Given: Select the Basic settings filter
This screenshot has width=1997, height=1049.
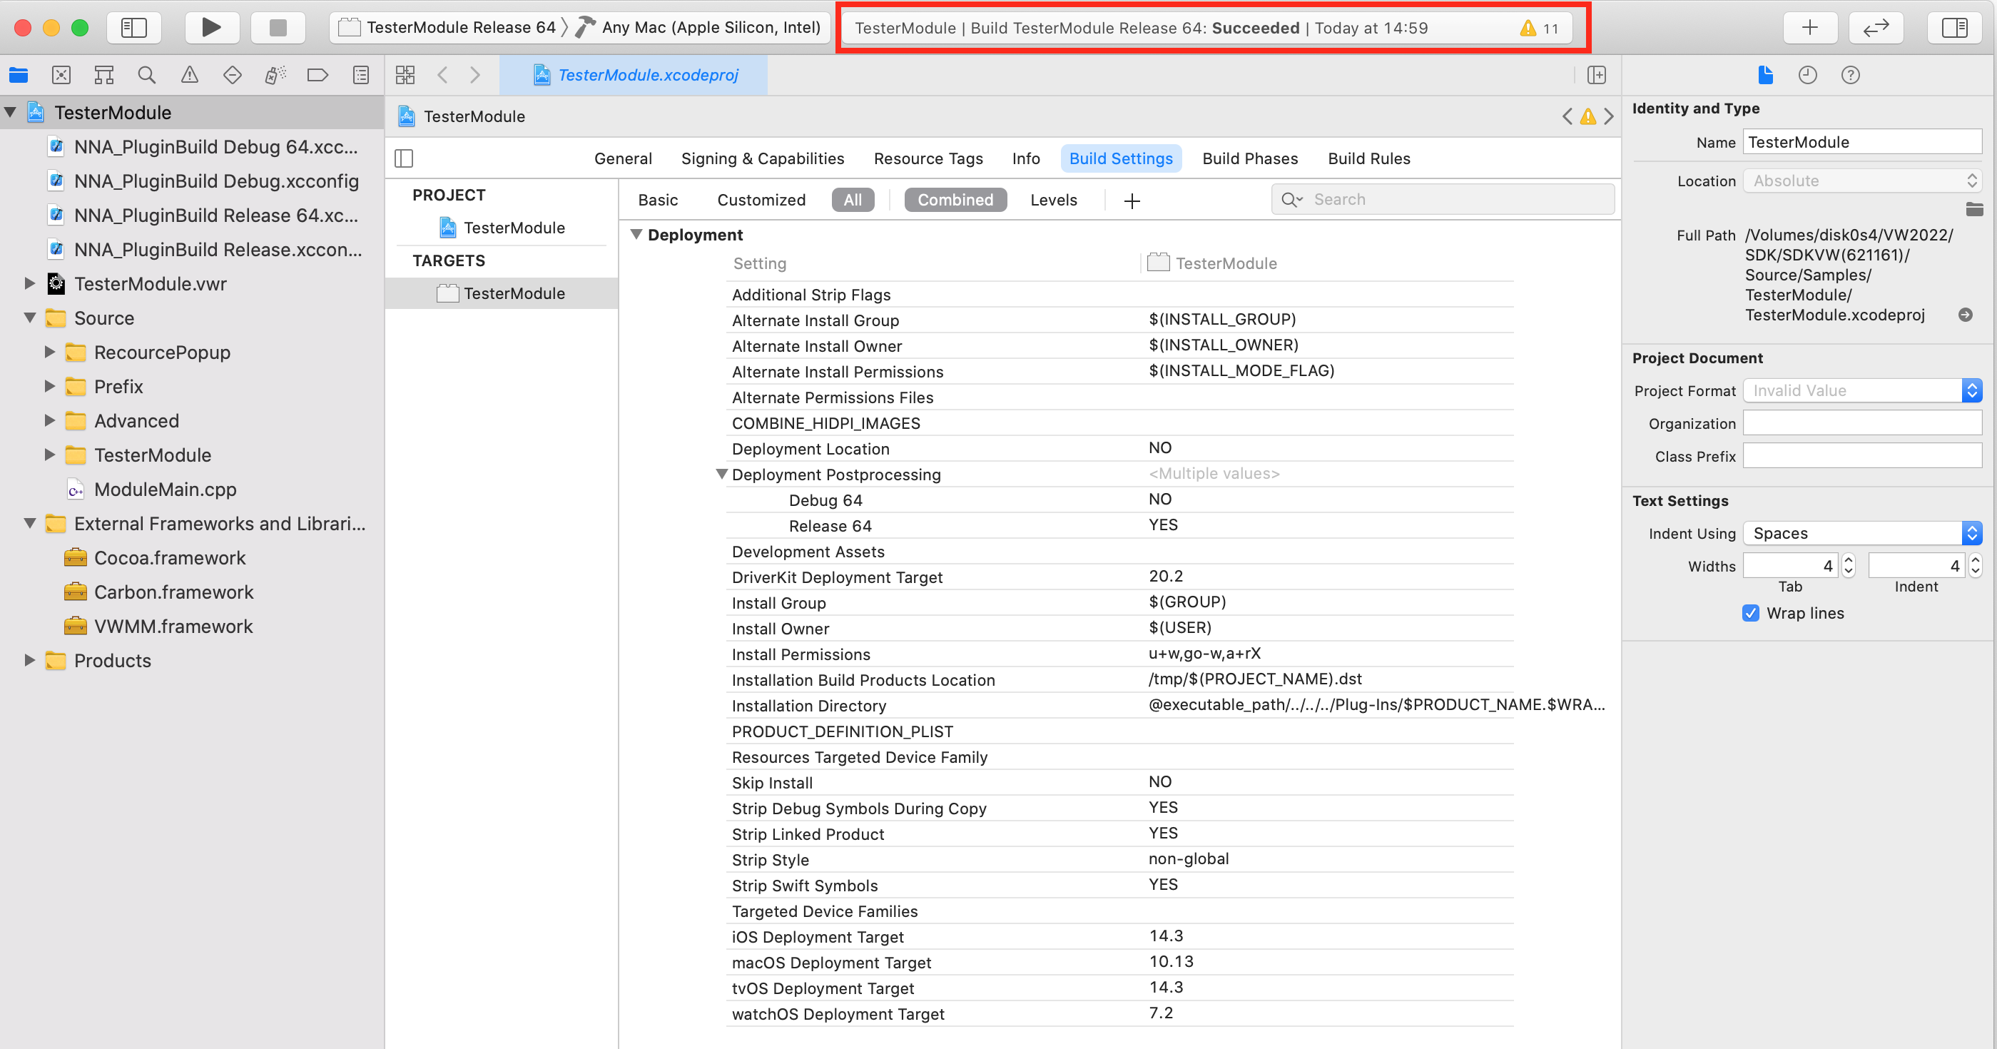Looking at the screenshot, I should click(657, 200).
